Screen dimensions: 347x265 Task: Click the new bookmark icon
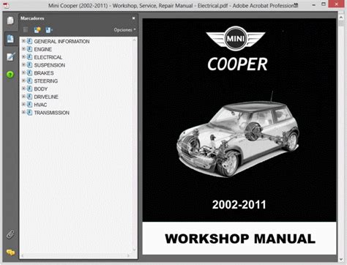tap(37, 30)
